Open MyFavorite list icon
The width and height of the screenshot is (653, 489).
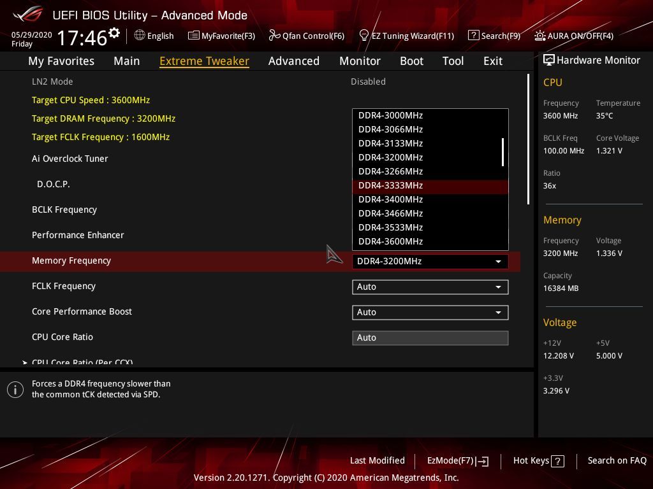tap(194, 36)
